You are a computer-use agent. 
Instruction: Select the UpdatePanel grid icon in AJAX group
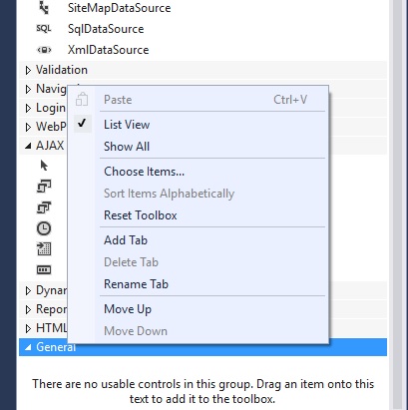(x=44, y=249)
